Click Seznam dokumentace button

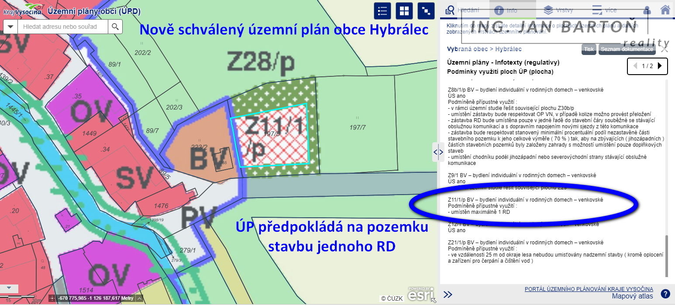pos(627,49)
